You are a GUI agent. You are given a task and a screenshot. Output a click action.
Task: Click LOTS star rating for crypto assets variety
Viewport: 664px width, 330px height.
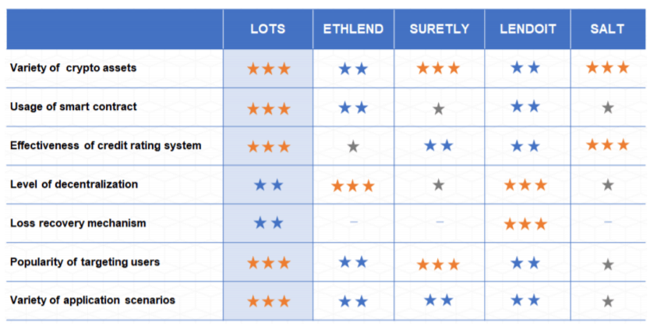pos(268,69)
